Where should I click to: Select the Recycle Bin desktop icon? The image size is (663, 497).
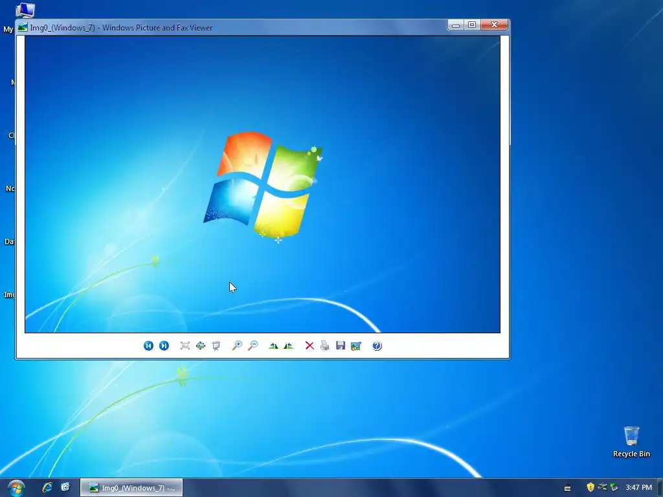631,441
